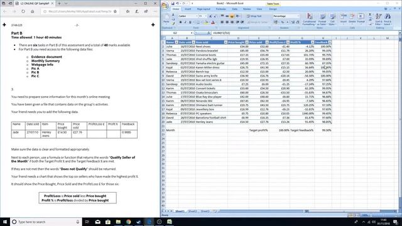Align cell text to the left
Screen dimensions: 402x226
pos(222,23)
